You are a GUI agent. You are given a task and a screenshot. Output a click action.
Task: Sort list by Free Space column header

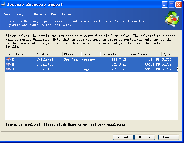click(145, 54)
